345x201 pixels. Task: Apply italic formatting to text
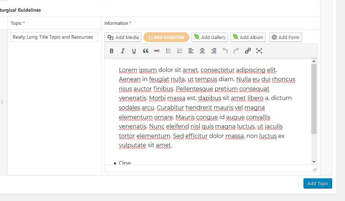[x=123, y=51]
